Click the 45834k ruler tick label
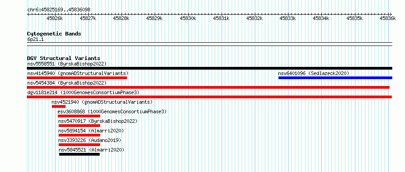 [x=321, y=18]
